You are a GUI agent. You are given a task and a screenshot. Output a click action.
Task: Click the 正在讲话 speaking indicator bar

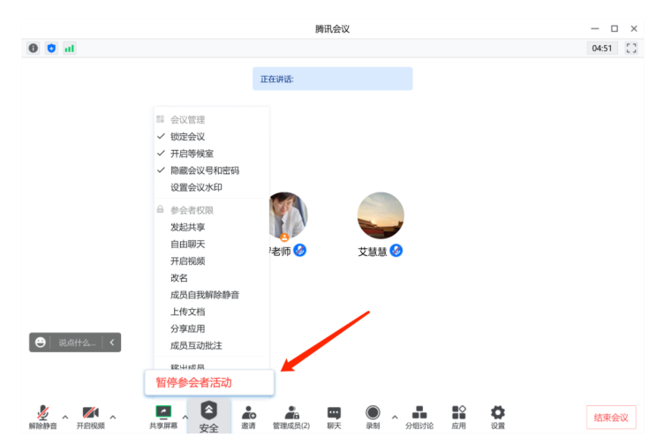tap(333, 79)
